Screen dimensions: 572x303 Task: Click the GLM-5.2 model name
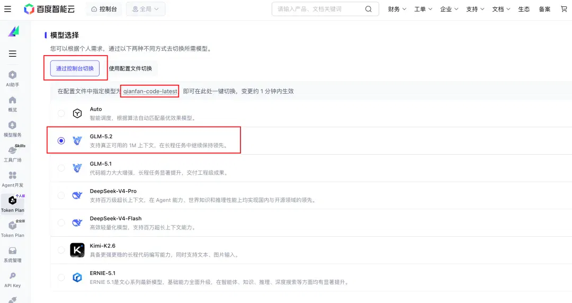(101, 137)
